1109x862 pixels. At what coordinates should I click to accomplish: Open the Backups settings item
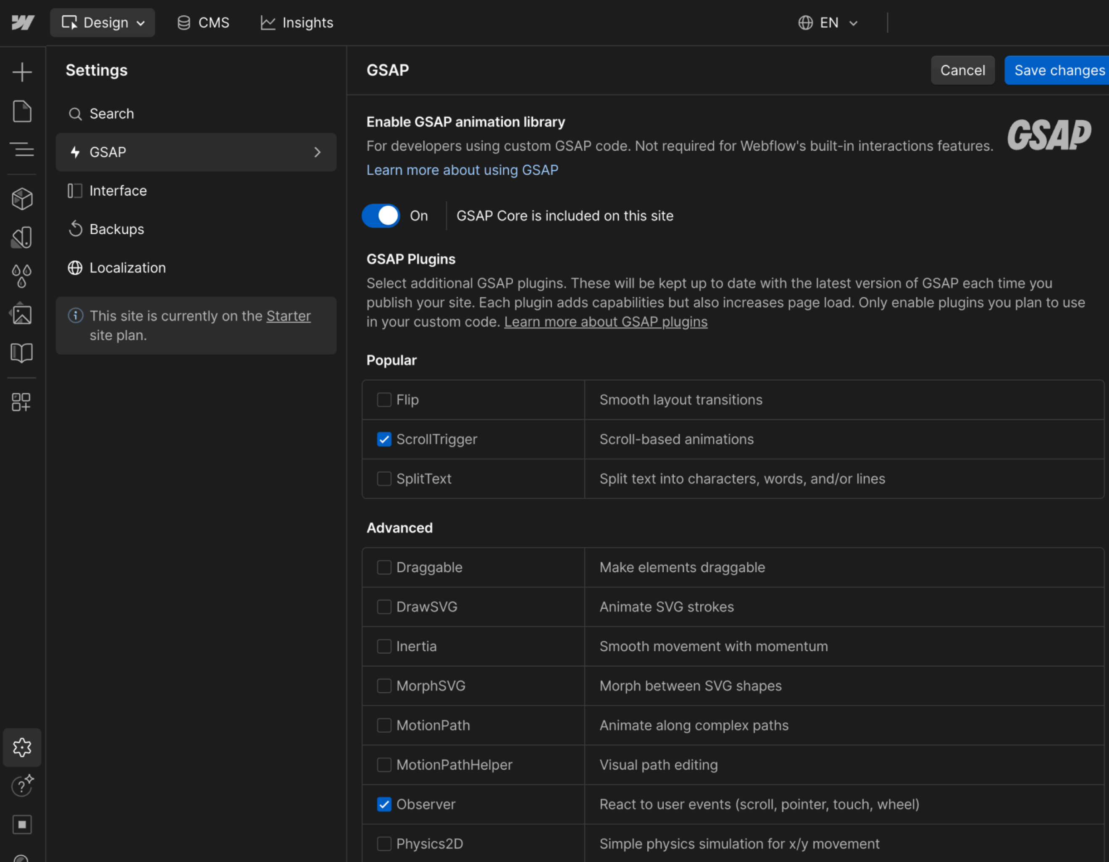tap(196, 229)
